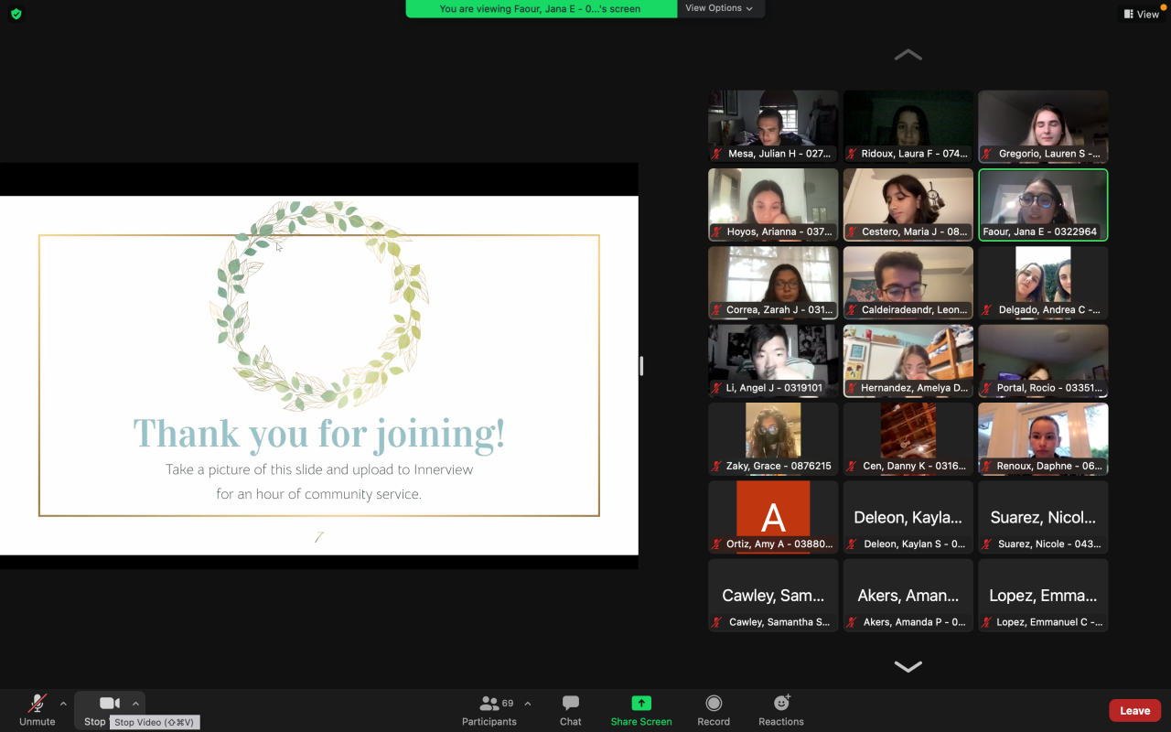1171x732 pixels.
Task: Select Cestero, Maria J video tile
Action: pyautogui.click(x=908, y=205)
